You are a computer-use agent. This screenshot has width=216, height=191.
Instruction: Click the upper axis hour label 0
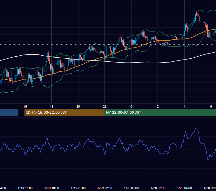[x=131, y=106]
